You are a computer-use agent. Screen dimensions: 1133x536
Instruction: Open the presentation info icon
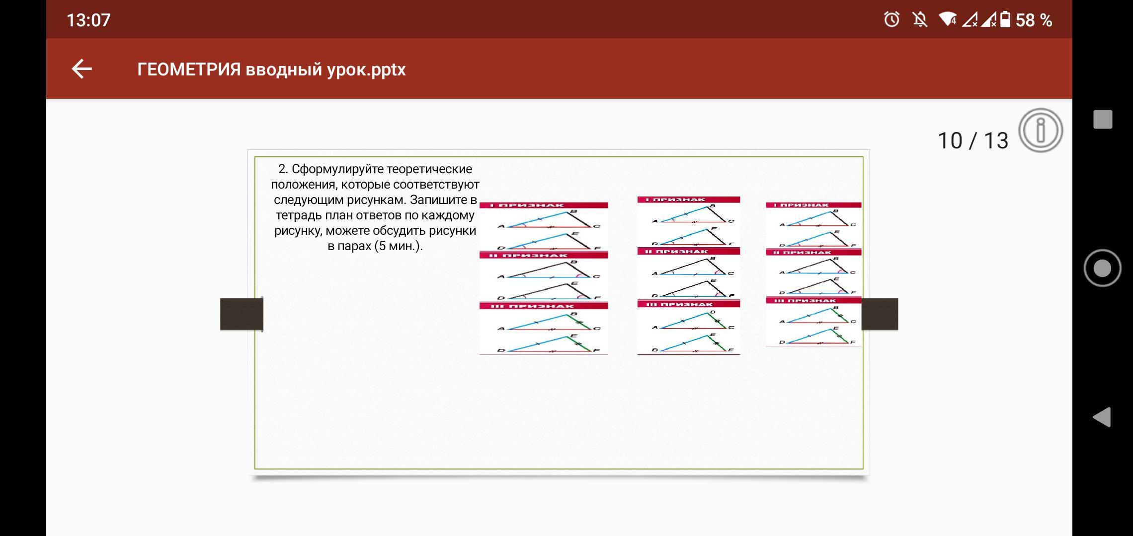click(x=1040, y=131)
